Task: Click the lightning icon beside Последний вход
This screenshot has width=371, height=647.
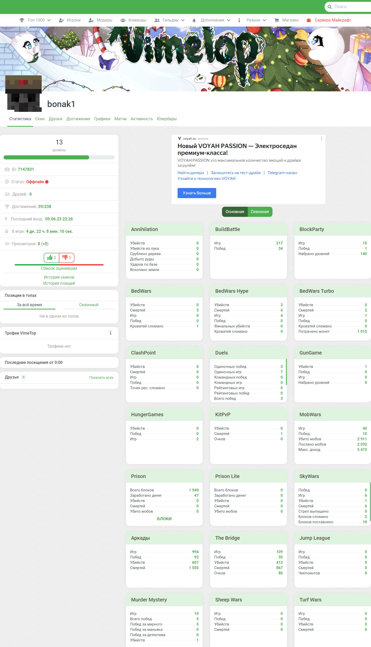Action: [6, 219]
